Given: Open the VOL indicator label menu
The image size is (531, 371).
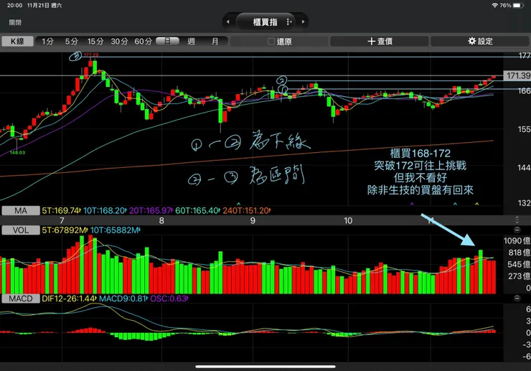Looking at the screenshot, I should pyautogui.click(x=20, y=230).
